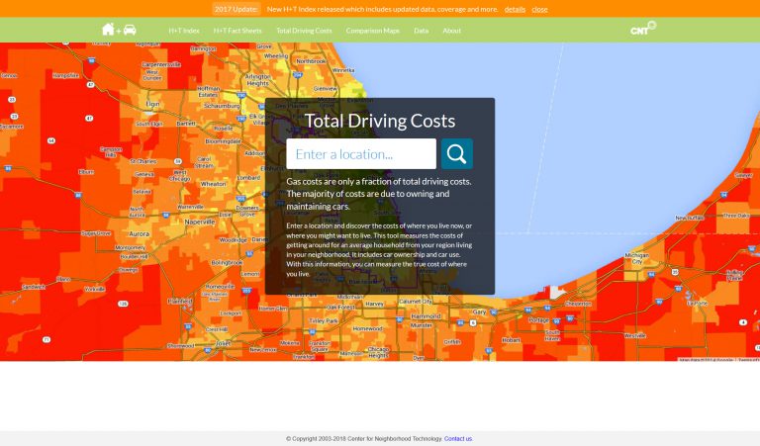Click the magnifying glass search button

pyautogui.click(x=456, y=154)
